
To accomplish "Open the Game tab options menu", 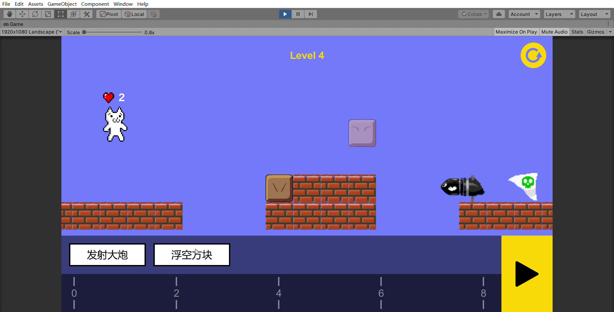I will 608,24.
